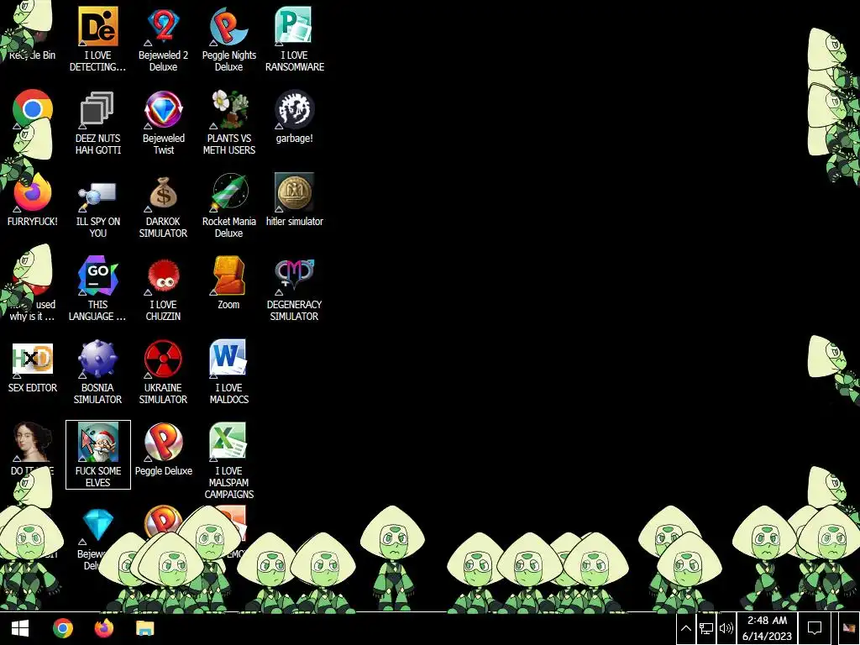
Task: Open DARKOK SIMULATOR money bag icon
Action: tap(164, 192)
